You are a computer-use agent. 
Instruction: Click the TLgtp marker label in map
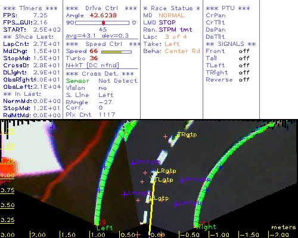pyautogui.click(x=164, y=180)
